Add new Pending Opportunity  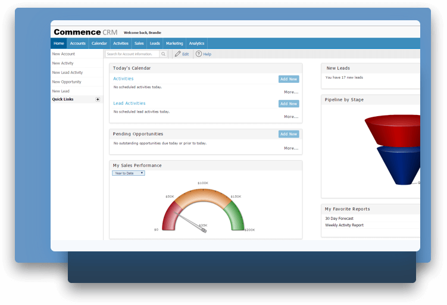click(289, 134)
